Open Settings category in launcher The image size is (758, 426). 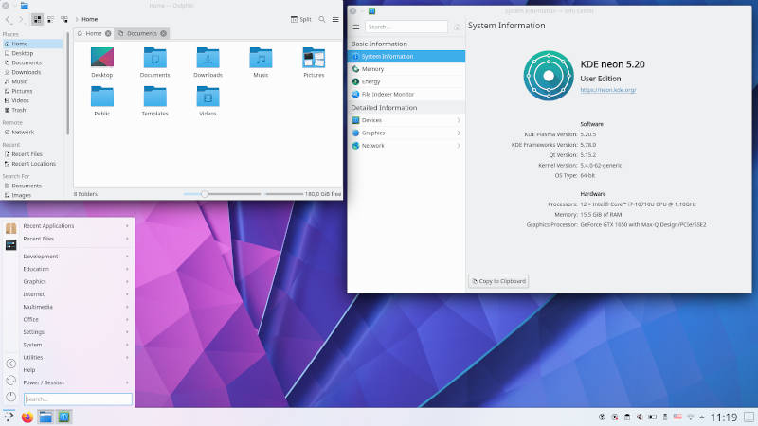pyautogui.click(x=76, y=332)
